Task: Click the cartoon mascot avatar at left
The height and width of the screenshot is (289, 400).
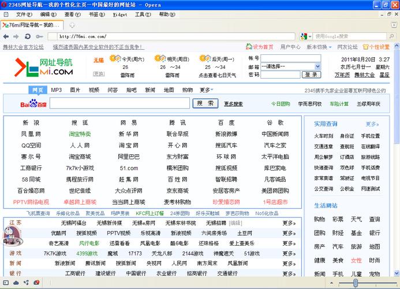Action: point(12,236)
